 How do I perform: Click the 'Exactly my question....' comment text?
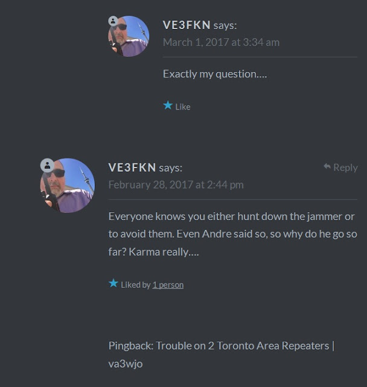[215, 74]
